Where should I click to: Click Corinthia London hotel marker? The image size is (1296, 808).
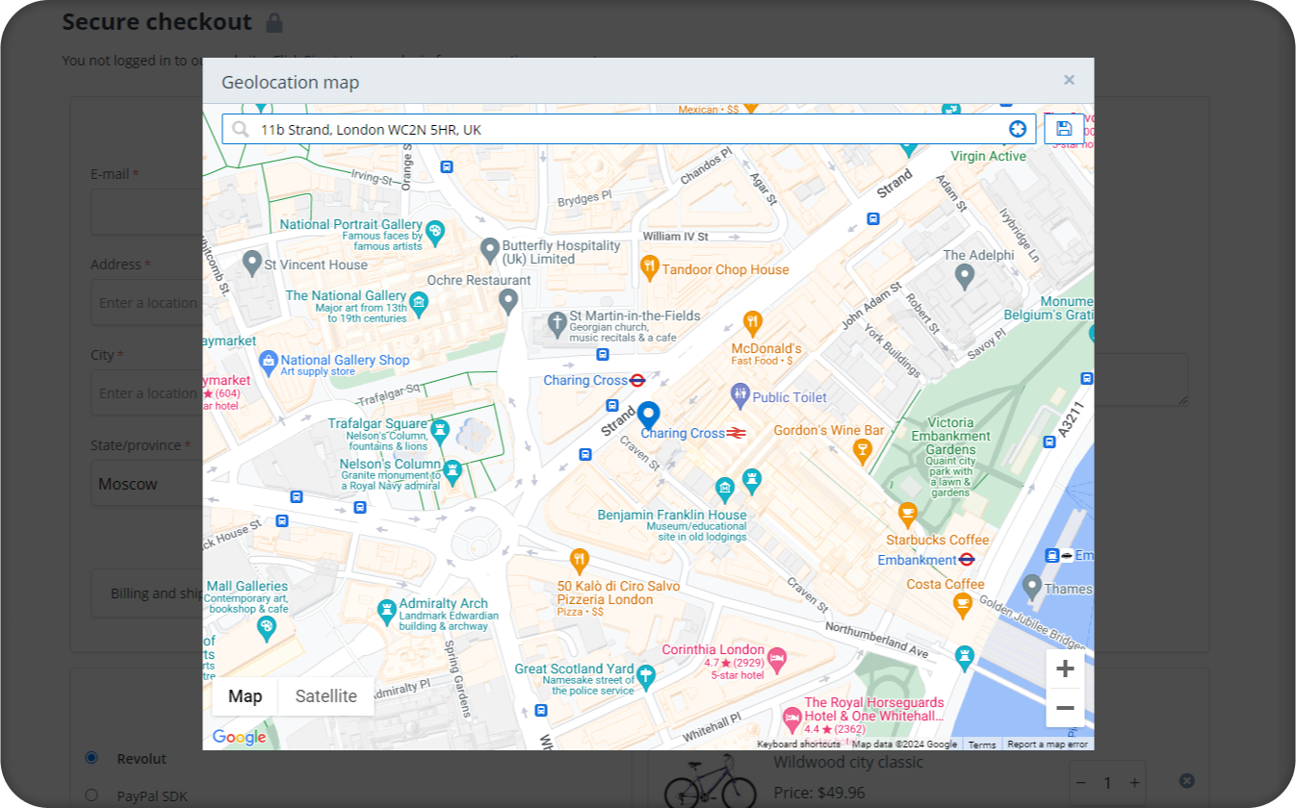(777, 660)
